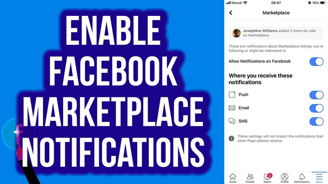Tap the info icon beside settings note

click(232, 139)
